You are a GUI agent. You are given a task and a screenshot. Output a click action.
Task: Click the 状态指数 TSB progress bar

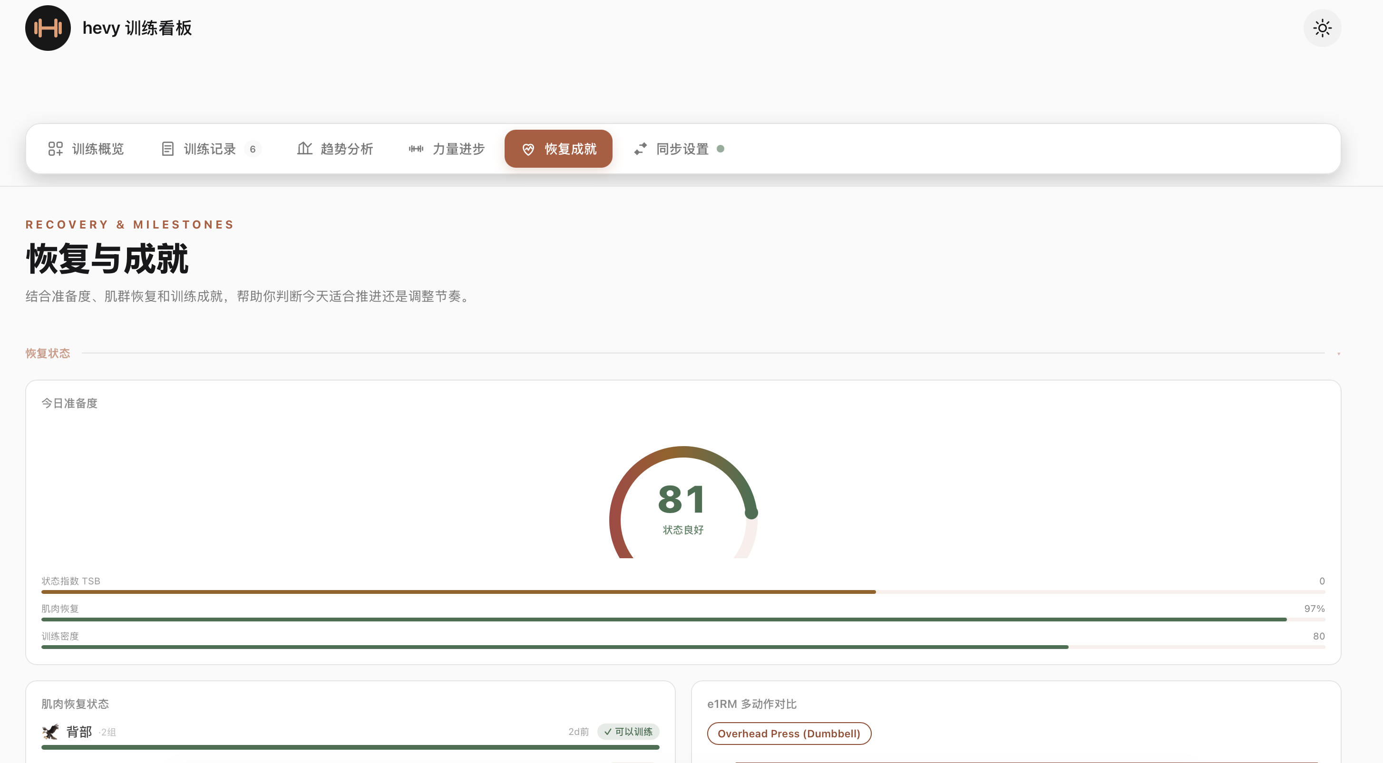tap(683, 592)
